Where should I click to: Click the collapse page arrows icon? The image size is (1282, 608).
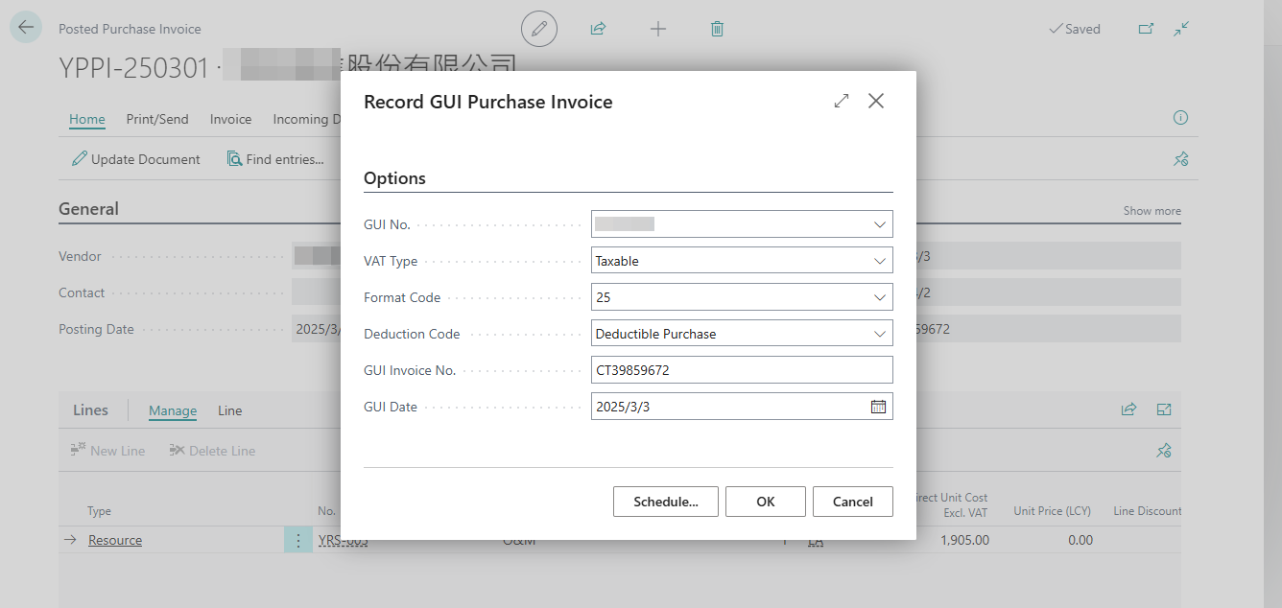point(1181,29)
